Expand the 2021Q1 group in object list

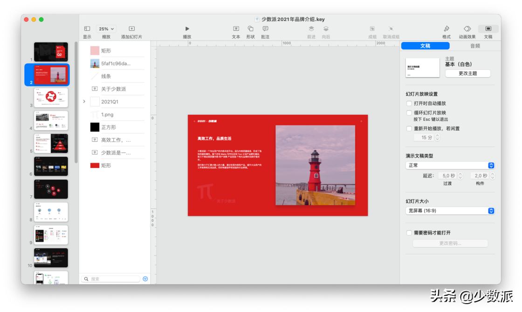click(x=84, y=102)
